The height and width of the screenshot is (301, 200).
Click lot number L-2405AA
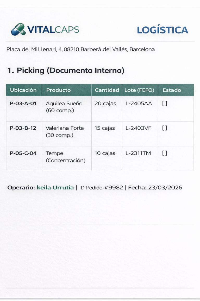(139, 103)
